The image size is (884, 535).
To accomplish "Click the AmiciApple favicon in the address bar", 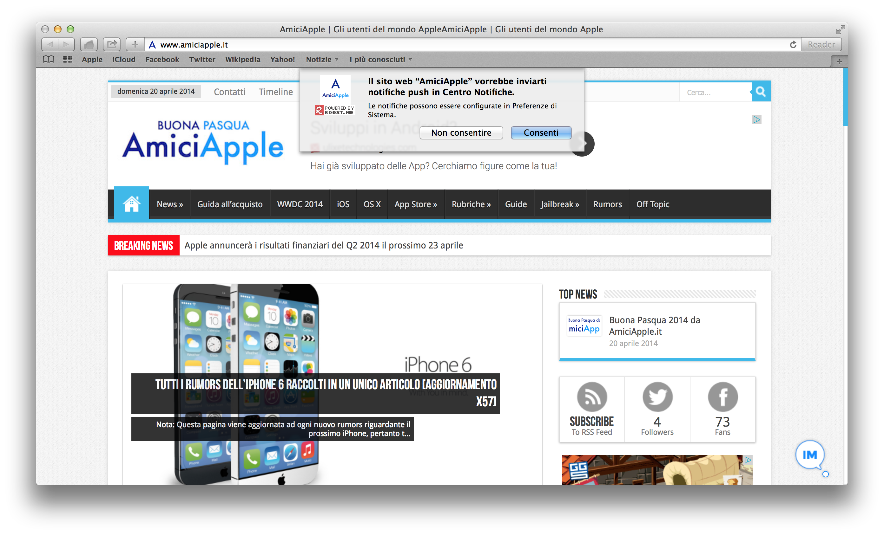I will (152, 45).
